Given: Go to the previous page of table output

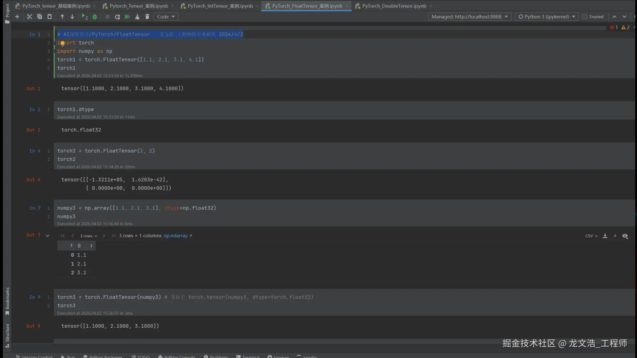Looking at the screenshot, I should click(73, 236).
